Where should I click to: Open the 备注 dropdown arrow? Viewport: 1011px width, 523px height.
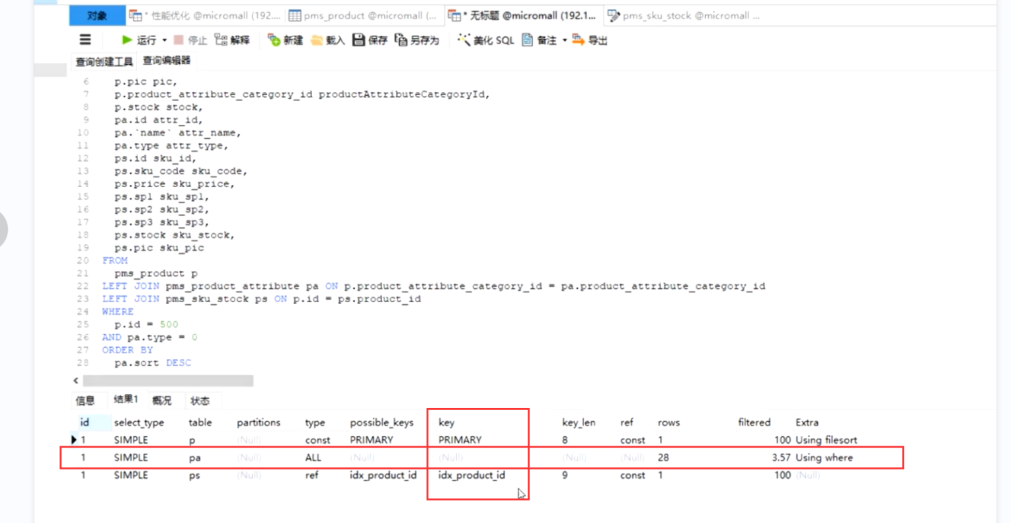pos(565,40)
